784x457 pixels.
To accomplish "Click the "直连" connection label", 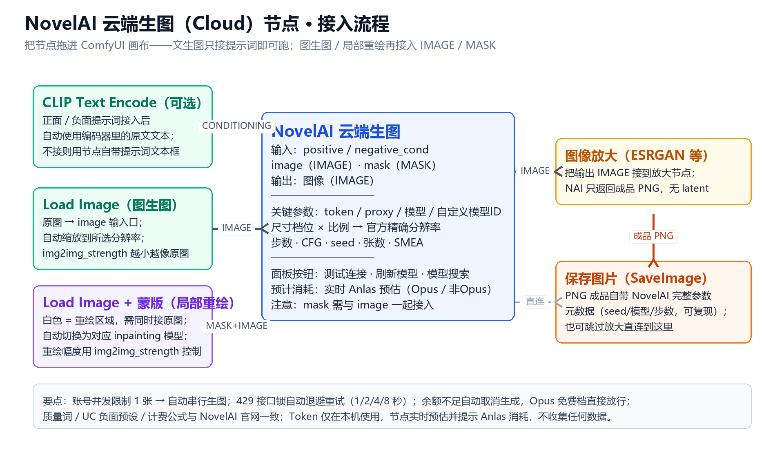I will [535, 301].
